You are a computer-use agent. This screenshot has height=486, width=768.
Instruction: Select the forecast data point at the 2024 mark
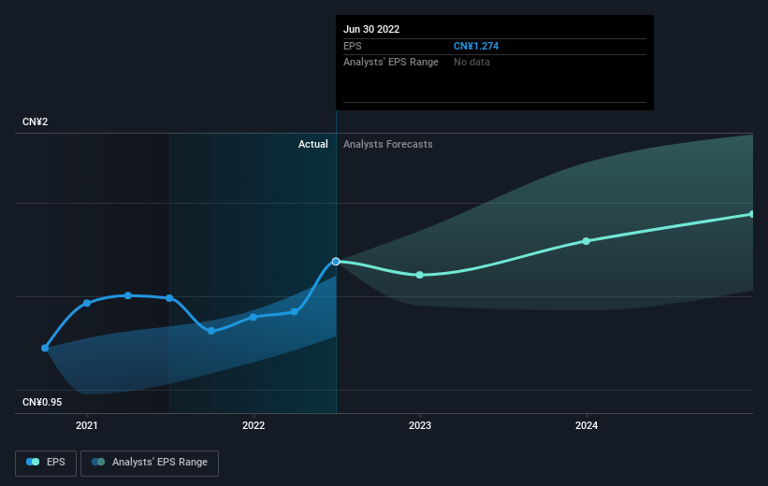587,241
